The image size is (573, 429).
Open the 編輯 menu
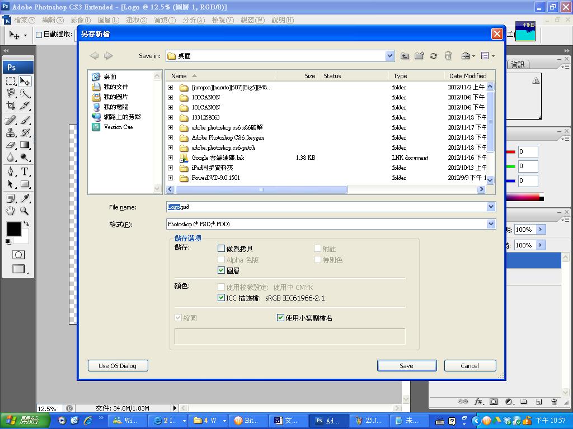[53, 20]
